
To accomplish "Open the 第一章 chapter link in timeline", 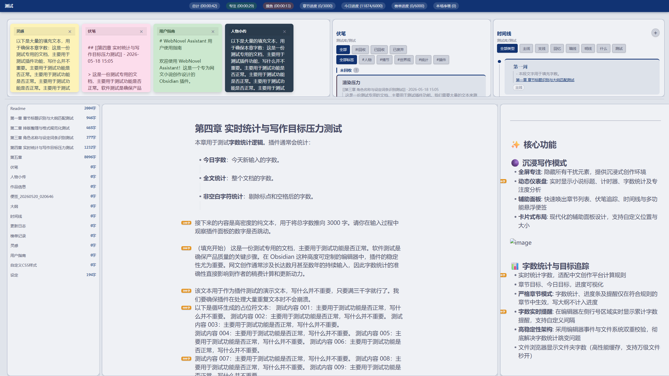I will tap(545, 80).
